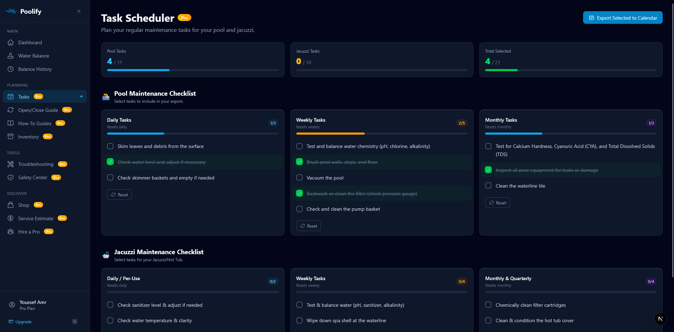Click the Pool Tasks progress bar
This screenshot has height=332, width=674.
click(193, 70)
